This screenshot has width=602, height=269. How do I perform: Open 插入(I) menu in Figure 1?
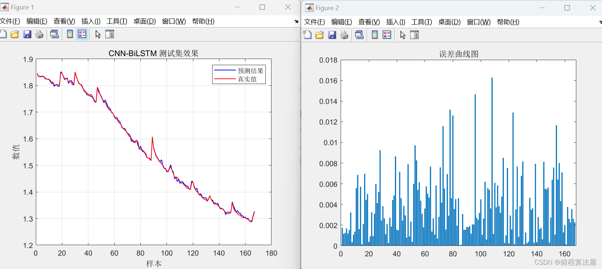coord(91,21)
